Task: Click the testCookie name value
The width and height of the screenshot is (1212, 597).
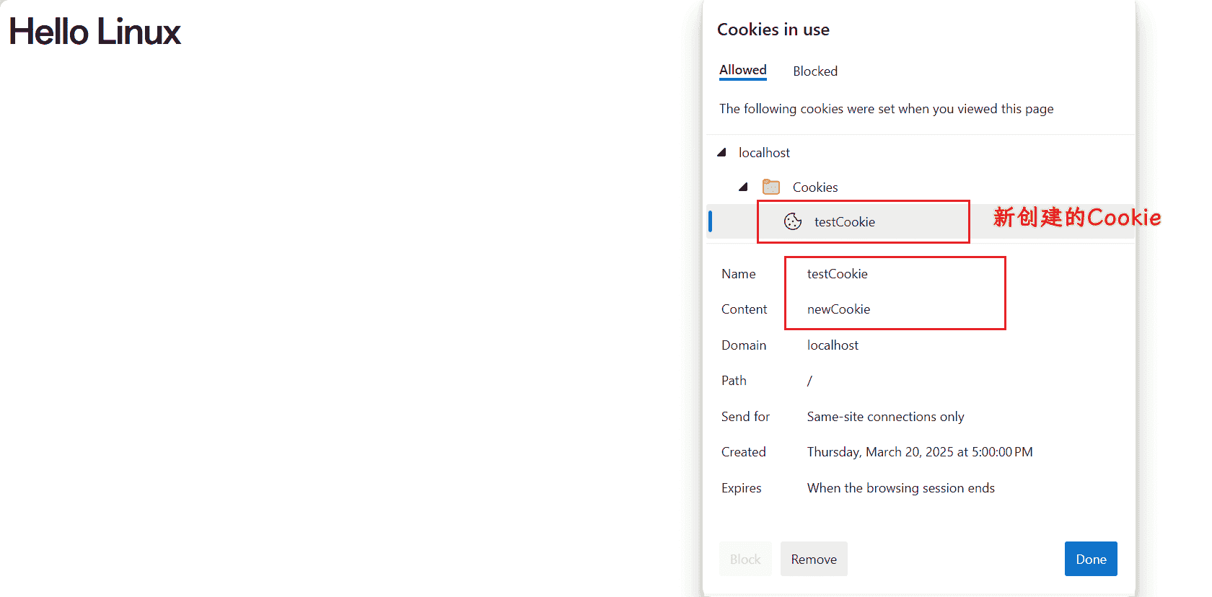Action: (837, 273)
